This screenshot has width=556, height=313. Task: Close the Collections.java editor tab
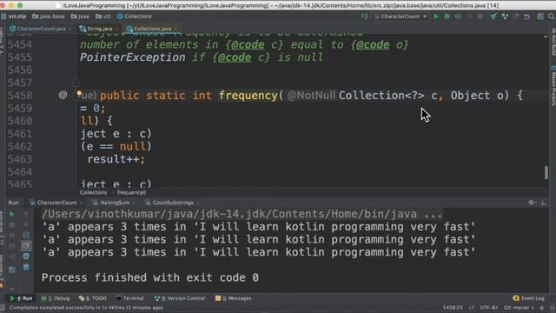click(x=175, y=29)
